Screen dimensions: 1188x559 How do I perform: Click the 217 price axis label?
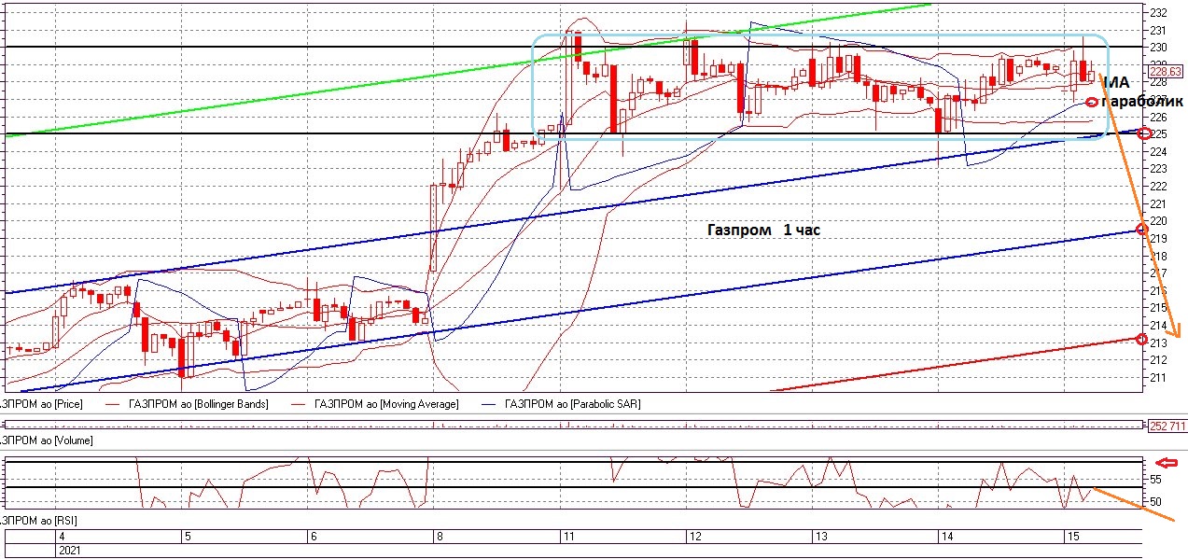point(1158,273)
